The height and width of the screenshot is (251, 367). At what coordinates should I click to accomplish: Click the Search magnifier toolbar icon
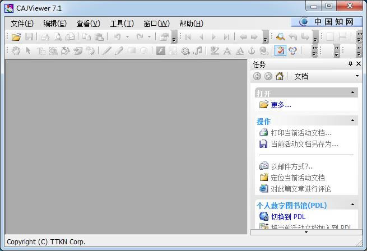pos(280,37)
